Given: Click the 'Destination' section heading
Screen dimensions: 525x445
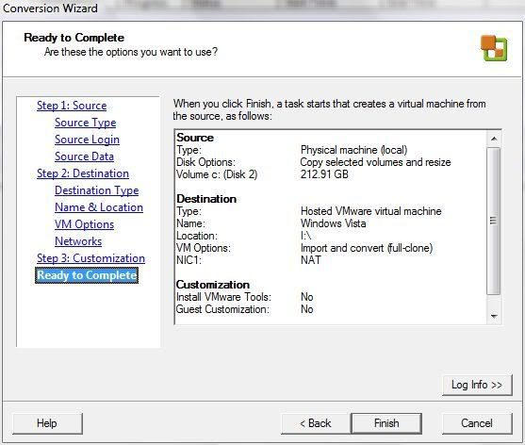Looking at the screenshot, I should point(206,199).
